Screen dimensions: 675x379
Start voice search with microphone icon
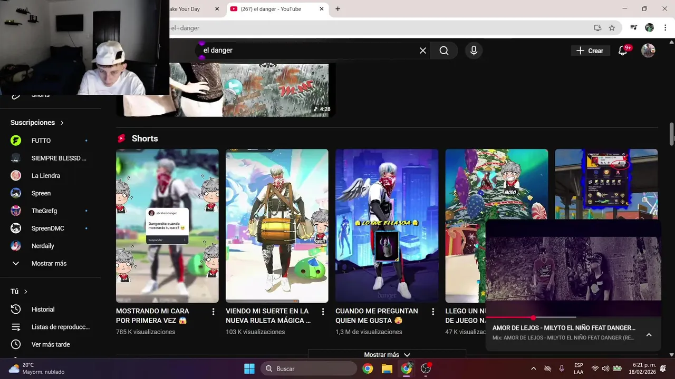pos(474,51)
